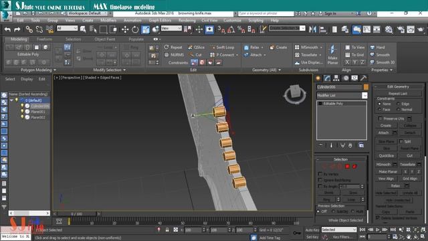Click the Redo arrow in main toolbar
The width and height of the screenshot is (428, 241).
coord(17,29)
